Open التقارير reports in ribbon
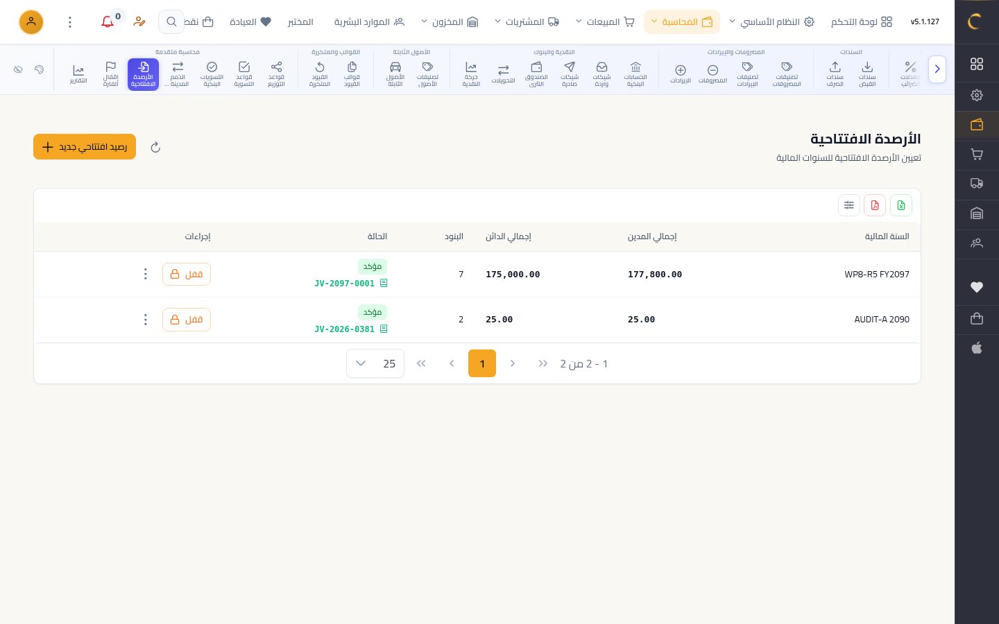 78,74
